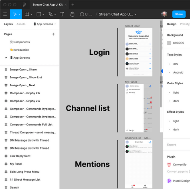
Task: Click frame icon of 1:1 Direct Message List
Action: pyautogui.click(x=6, y=179)
